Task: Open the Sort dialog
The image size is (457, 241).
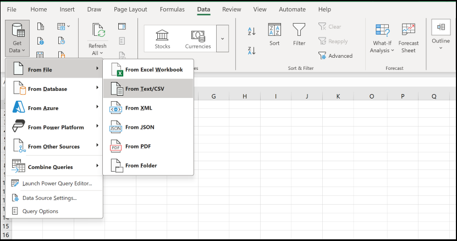Action: [x=274, y=35]
